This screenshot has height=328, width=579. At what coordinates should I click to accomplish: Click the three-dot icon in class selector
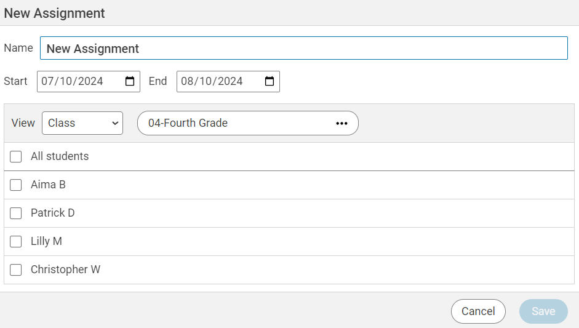click(x=341, y=123)
